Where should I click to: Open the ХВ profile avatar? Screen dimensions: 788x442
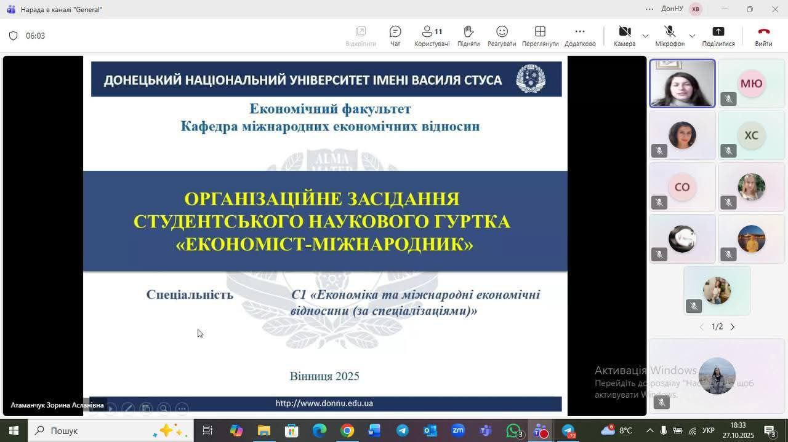696,9
